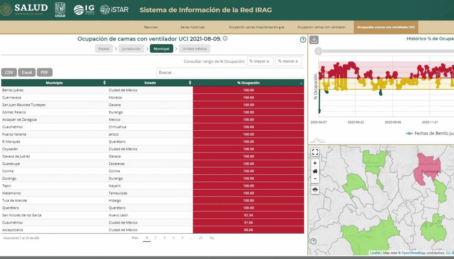Zoom in on the map

click(x=315, y=163)
